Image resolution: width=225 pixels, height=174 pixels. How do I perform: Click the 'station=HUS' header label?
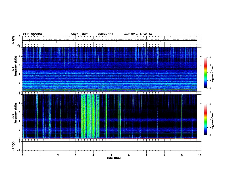point(105,34)
